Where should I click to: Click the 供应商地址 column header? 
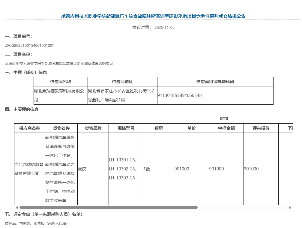122,81
